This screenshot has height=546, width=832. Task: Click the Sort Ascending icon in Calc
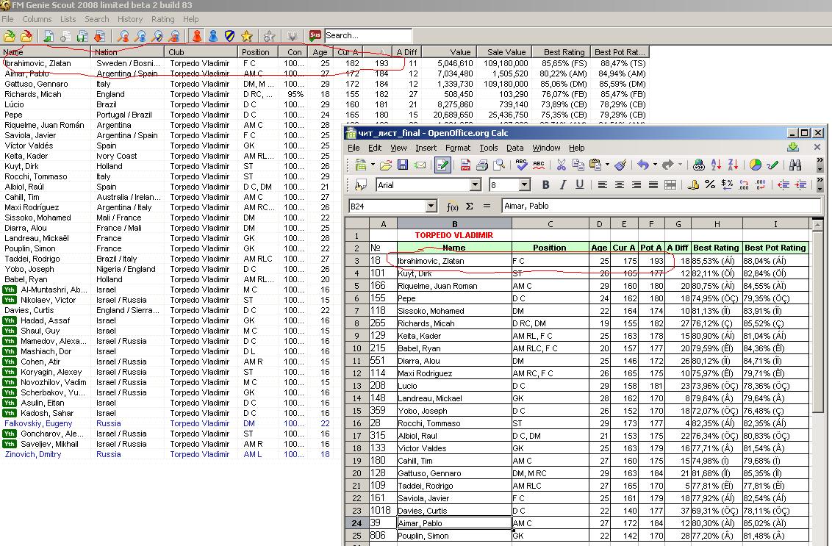tap(715, 165)
